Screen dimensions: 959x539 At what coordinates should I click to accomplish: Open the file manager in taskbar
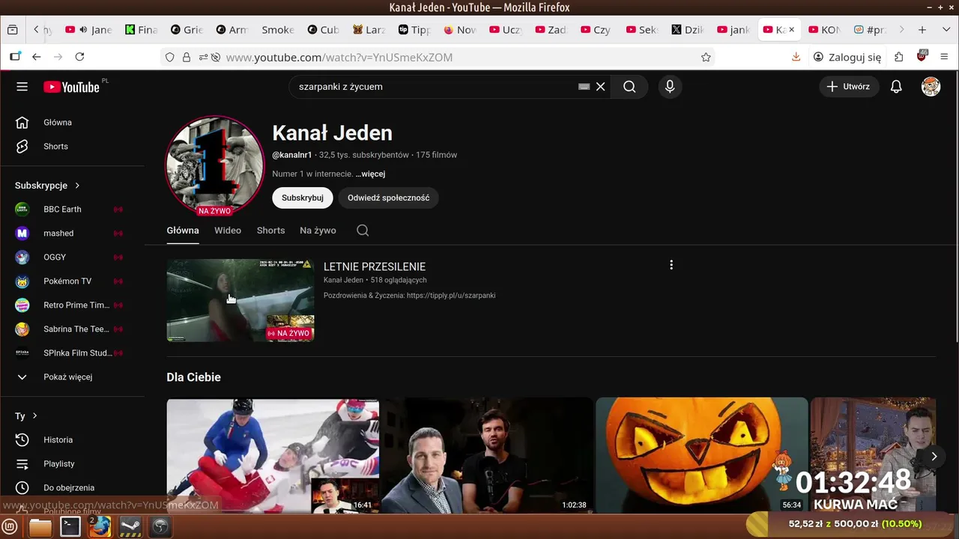[x=40, y=527]
